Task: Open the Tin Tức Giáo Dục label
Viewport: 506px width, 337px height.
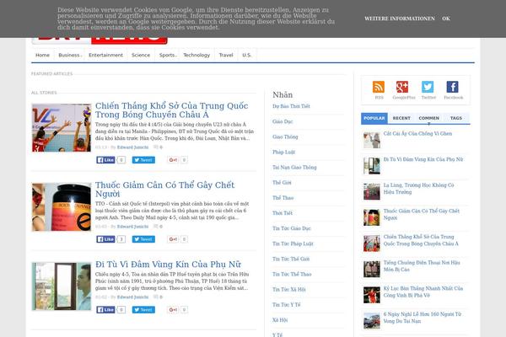Action: click(292, 228)
